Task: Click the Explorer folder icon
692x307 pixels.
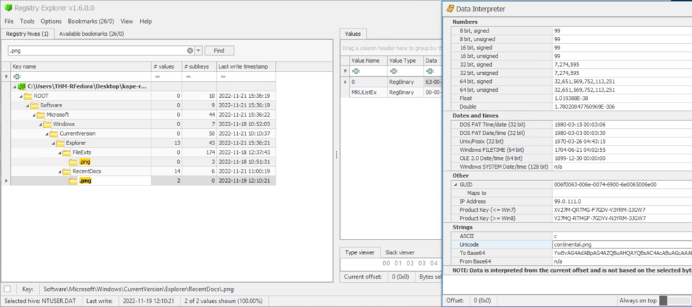Action: coord(60,143)
